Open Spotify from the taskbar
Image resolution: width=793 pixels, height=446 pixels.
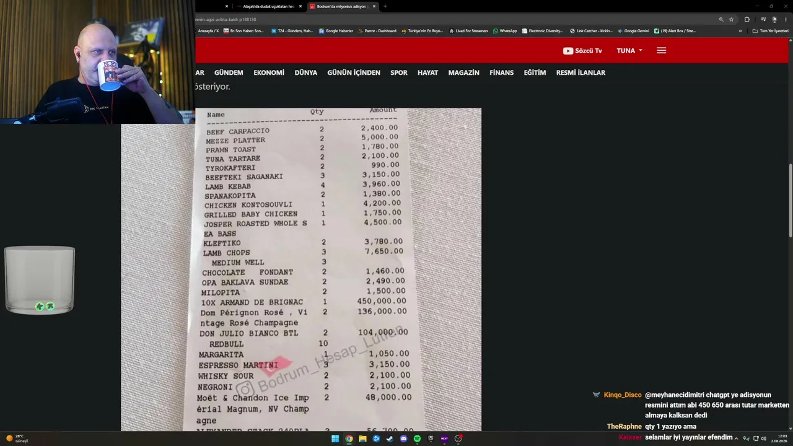(417, 439)
